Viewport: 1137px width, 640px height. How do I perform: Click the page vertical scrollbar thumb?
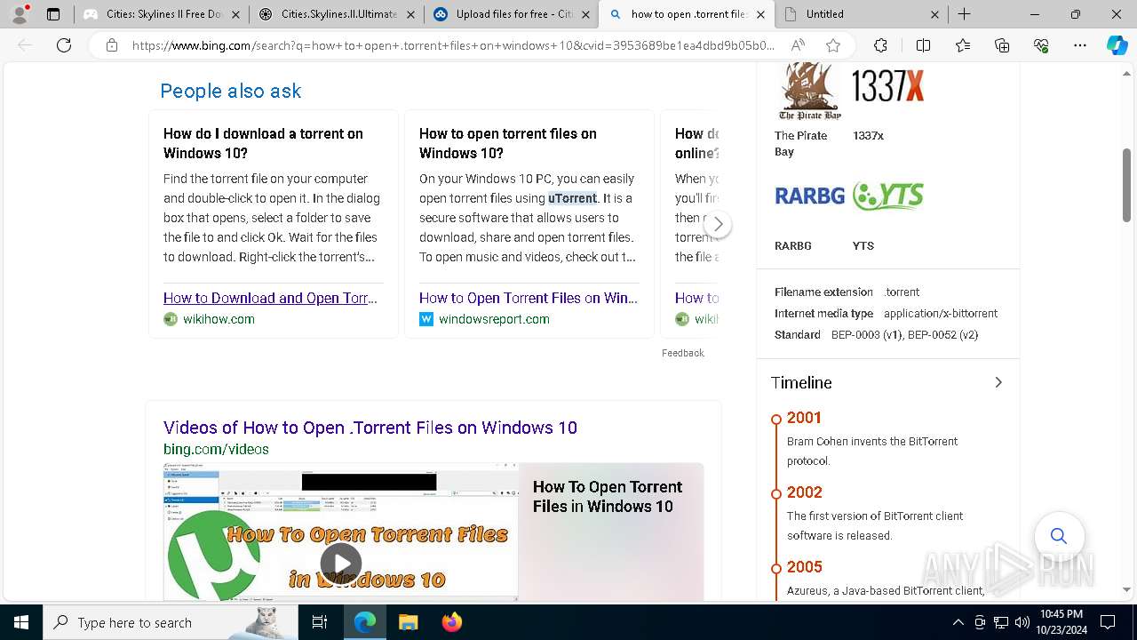click(x=1126, y=185)
